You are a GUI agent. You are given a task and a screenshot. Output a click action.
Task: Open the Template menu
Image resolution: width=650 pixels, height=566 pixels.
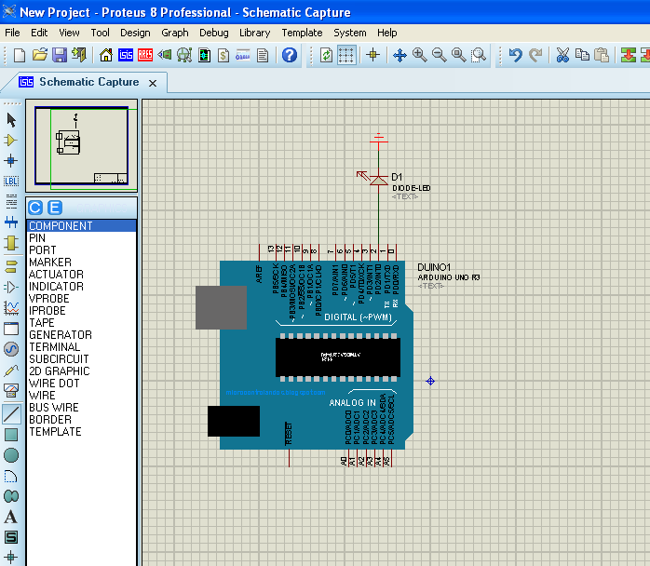pyautogui.click(x=302, y=33)
